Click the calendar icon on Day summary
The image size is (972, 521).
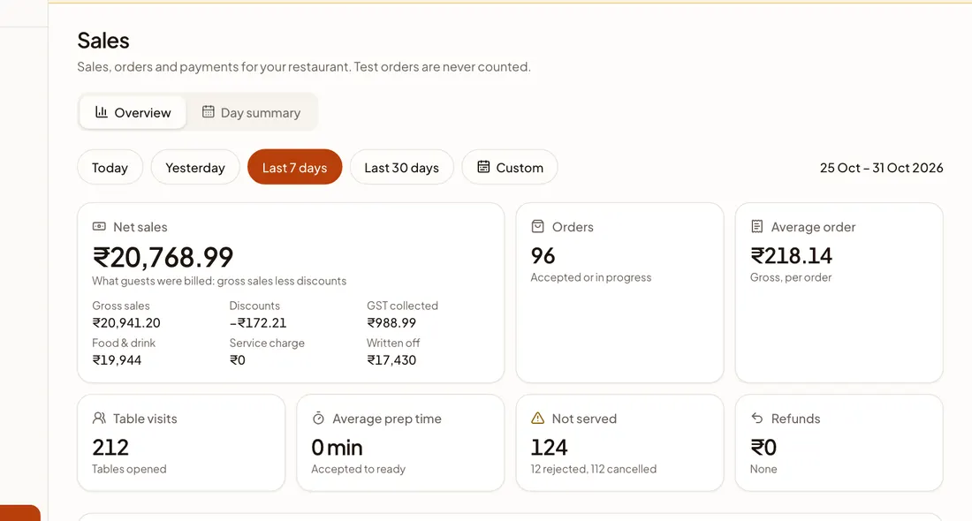point(209,111)
